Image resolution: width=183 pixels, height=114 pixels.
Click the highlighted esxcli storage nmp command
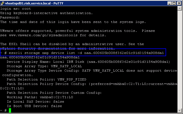click(x=83, y=52)
